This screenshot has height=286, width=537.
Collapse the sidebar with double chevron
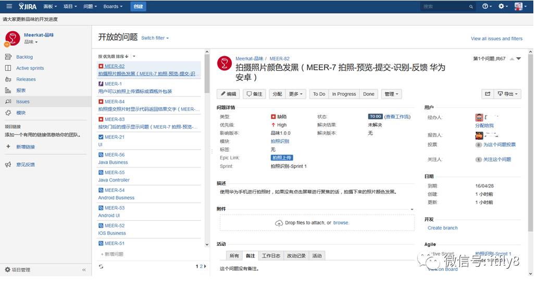pos(84,270)
